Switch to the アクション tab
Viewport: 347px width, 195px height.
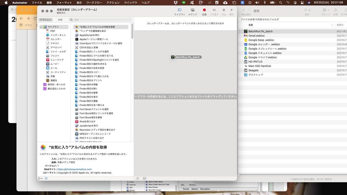pos(46,20)
